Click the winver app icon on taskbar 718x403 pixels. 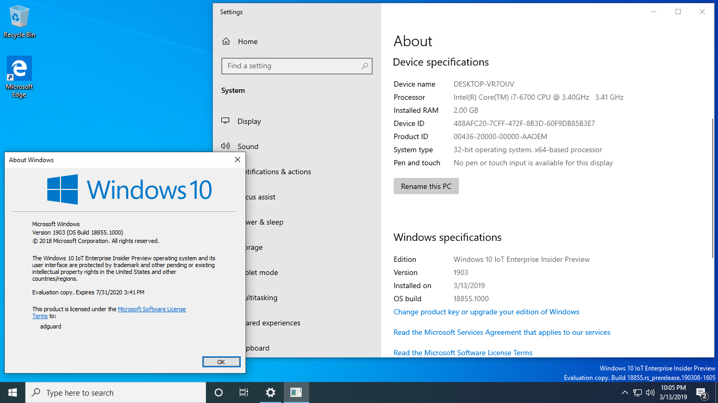click(x=296, y=393)
